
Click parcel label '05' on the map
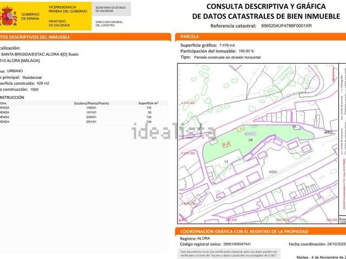pos(294,127)
